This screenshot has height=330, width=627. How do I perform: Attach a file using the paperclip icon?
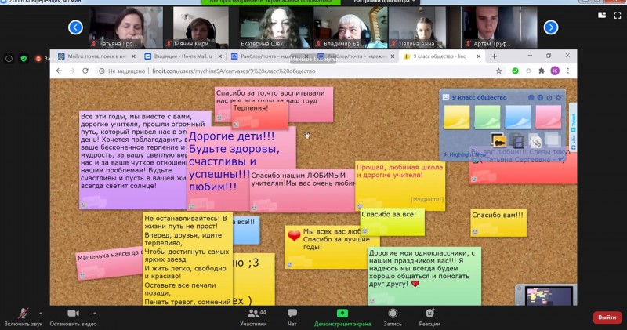535,140
